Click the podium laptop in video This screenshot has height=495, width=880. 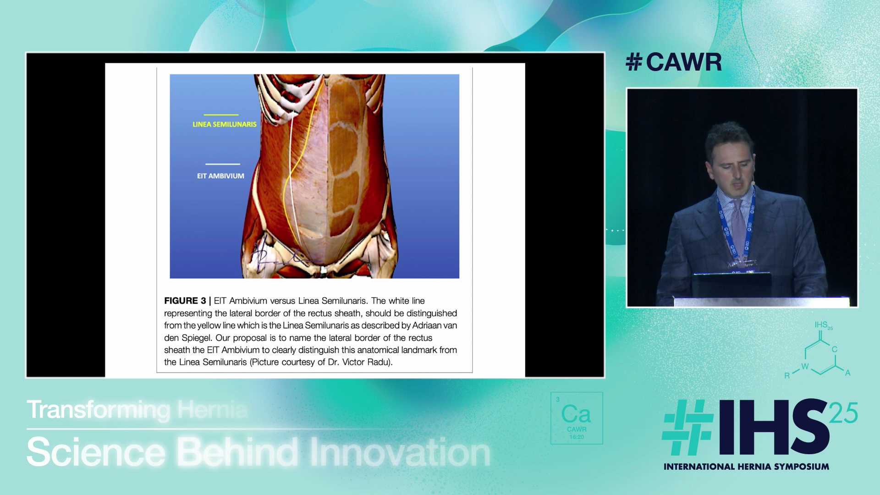732,284
